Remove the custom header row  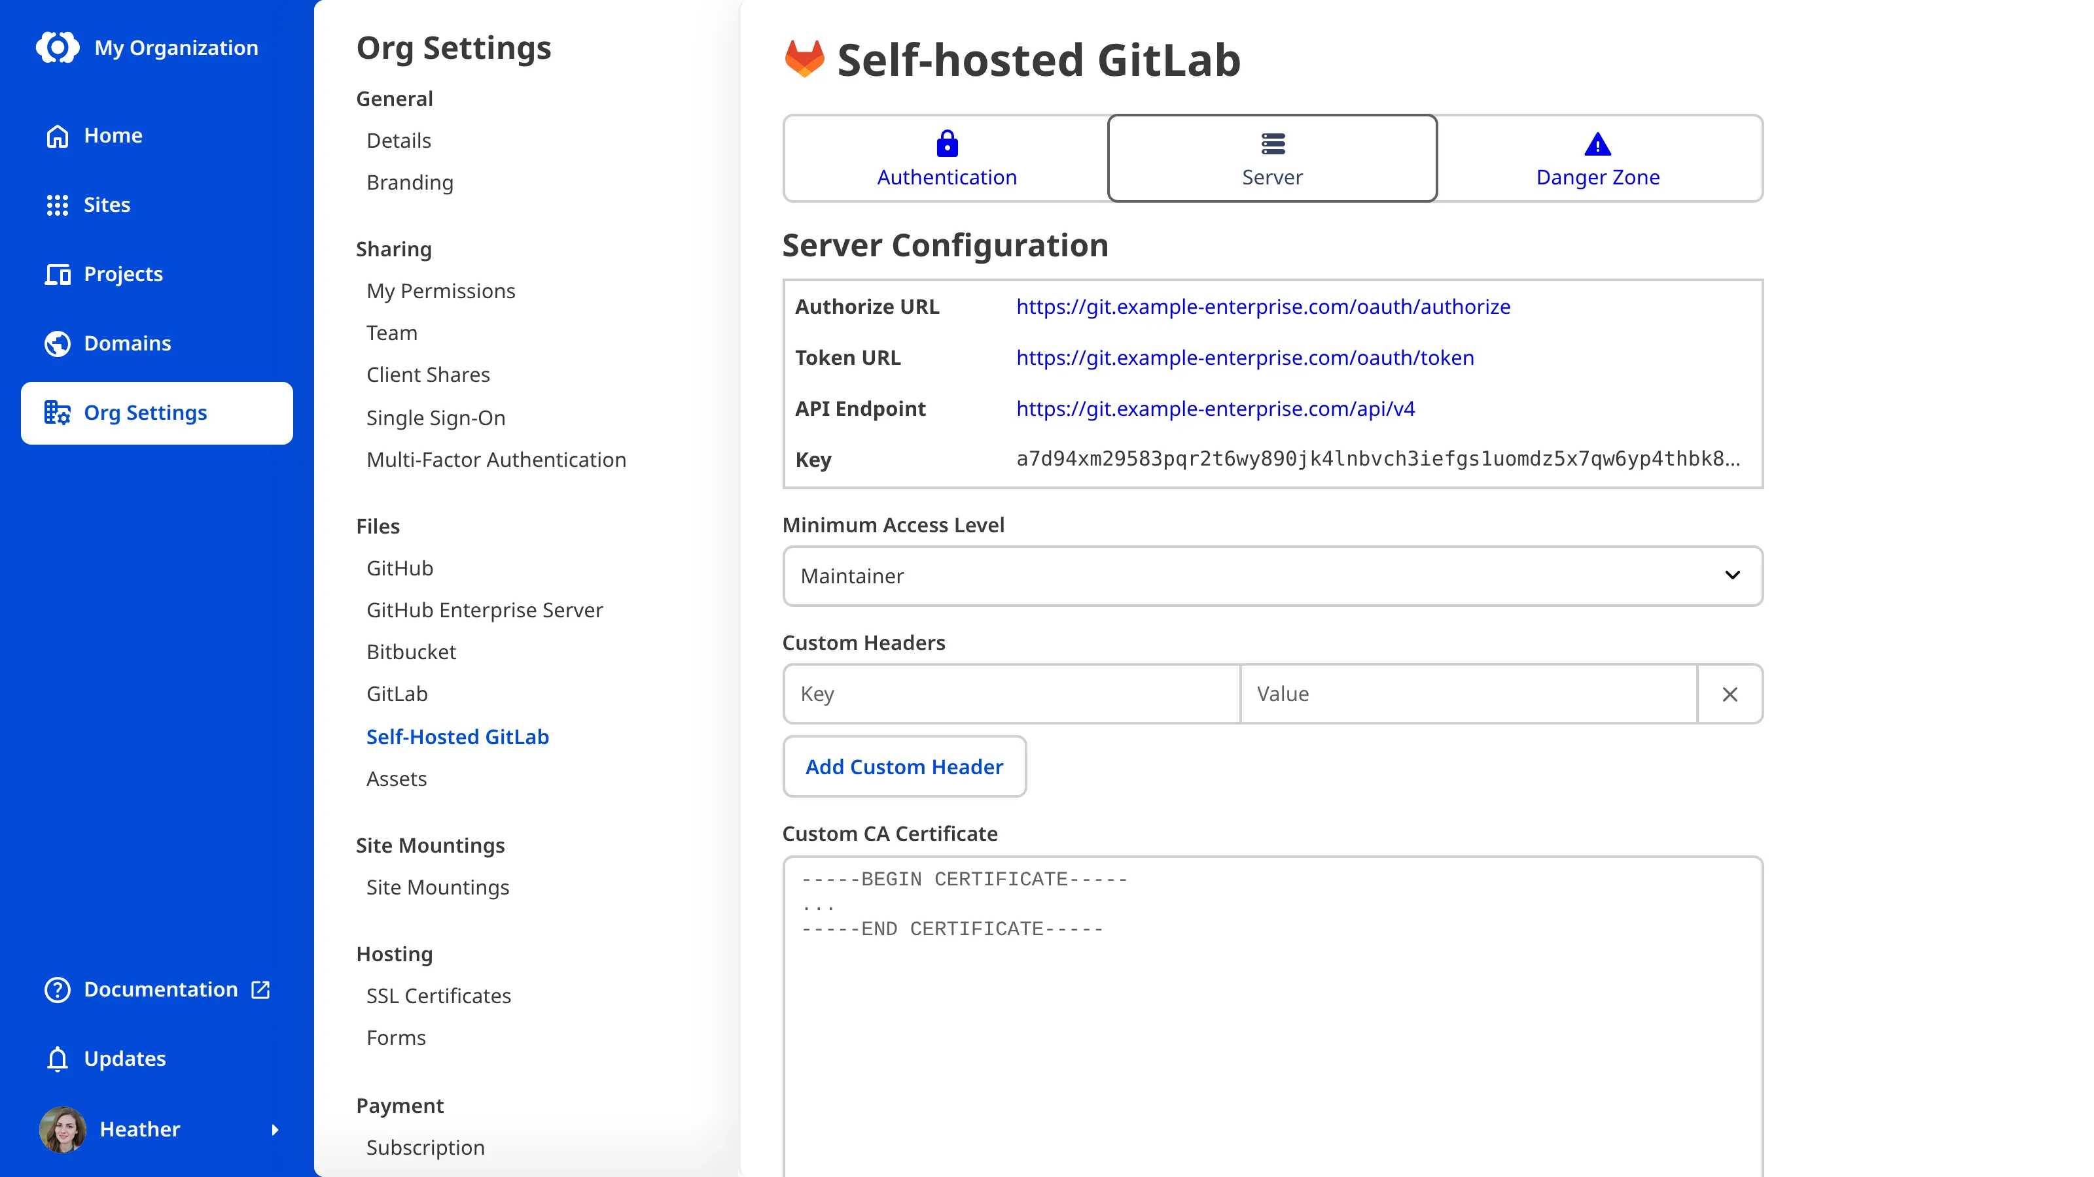[1730, 694]
